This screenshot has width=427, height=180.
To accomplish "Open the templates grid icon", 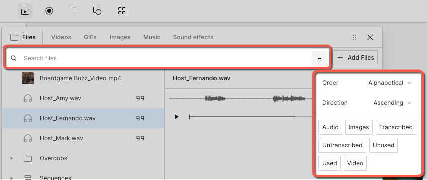I will coord(122,11).
